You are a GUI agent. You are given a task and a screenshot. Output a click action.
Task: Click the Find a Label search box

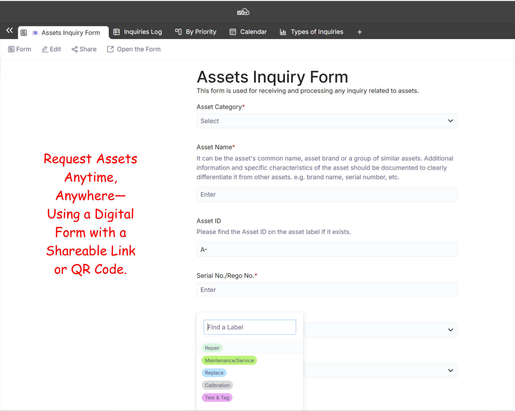coord(249,327)
